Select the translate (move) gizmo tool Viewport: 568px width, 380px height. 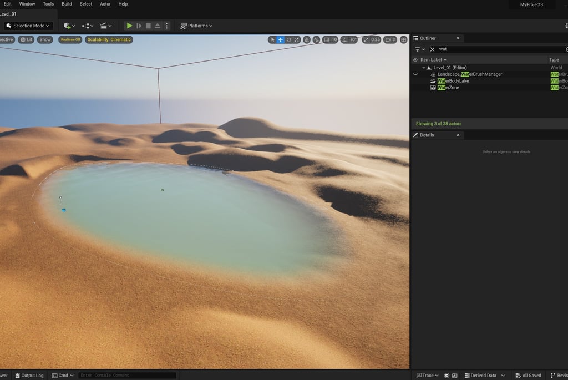click(x=280, y=40)
